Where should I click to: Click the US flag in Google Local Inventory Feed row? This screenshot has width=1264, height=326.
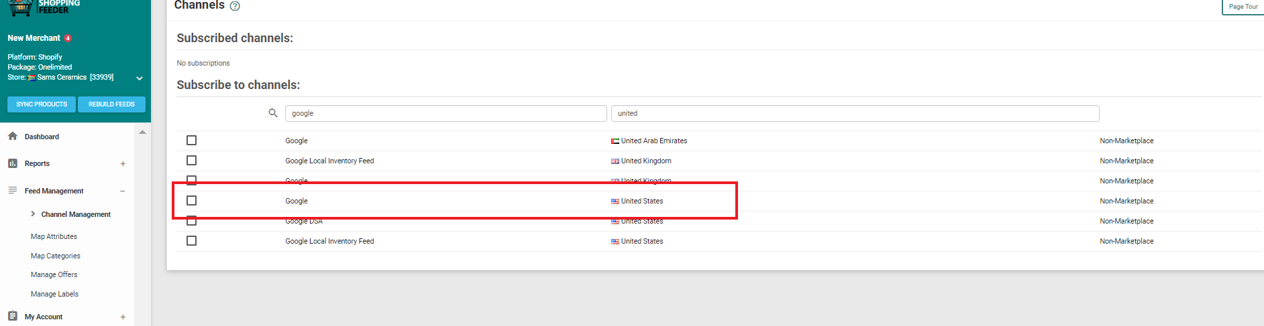[615, 242]
